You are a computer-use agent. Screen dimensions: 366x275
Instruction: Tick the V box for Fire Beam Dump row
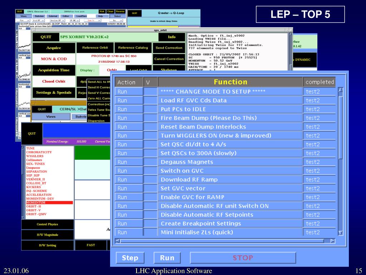tap(150, 118)
